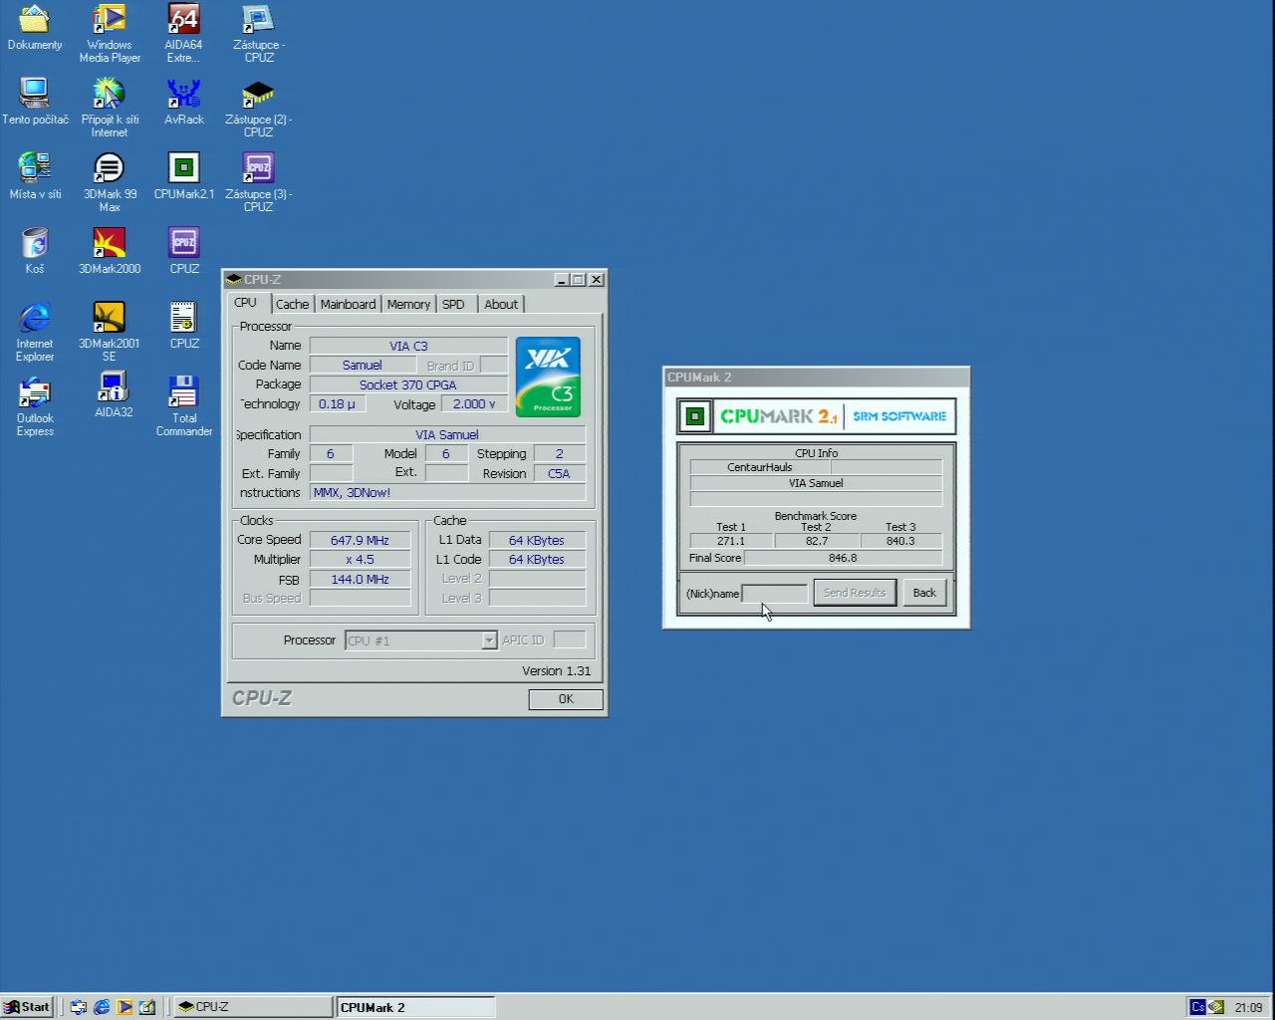Launch Internet Explorer from quick launch
Viewport: 1275px width, 1020px height.
coord(102,1007)
